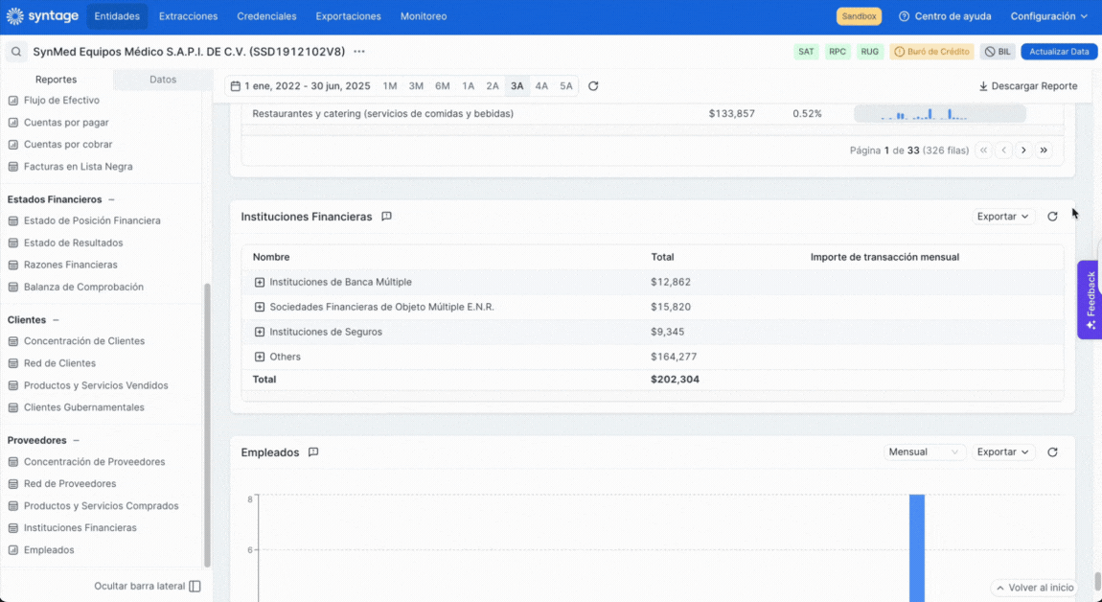Jump to last page of table
Screen dimensions: 1102x602
click(1044, 150)
